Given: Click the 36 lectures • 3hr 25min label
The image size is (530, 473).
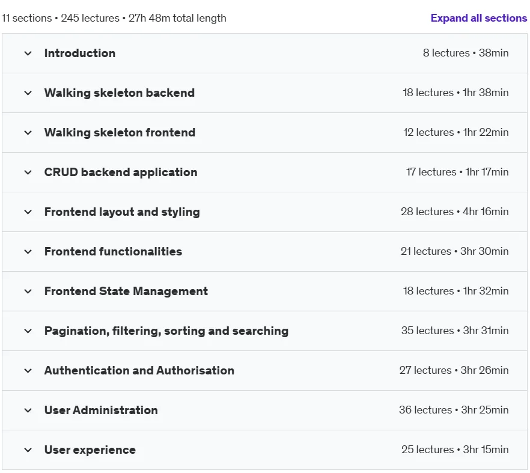Looking at the screenshot, I should pos(454,410).
